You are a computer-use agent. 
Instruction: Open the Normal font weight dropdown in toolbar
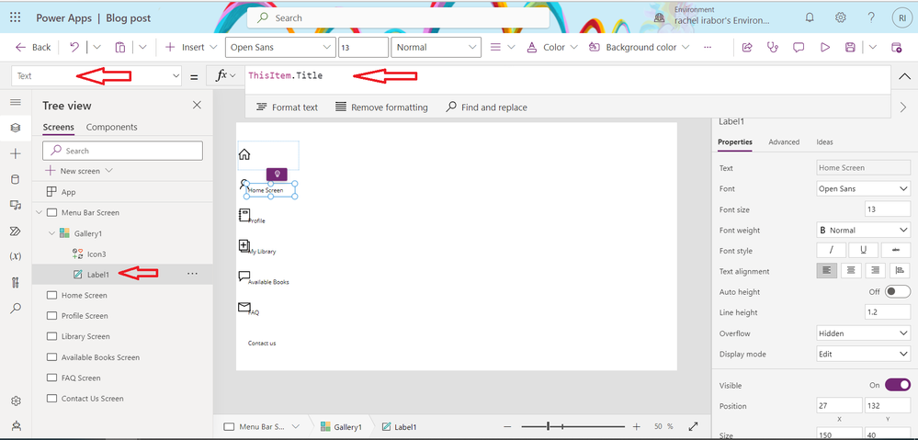[x=436, y=48]
